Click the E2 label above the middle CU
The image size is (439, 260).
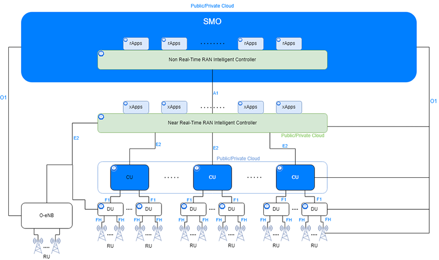pyautogui.click(x=216, y=148)
